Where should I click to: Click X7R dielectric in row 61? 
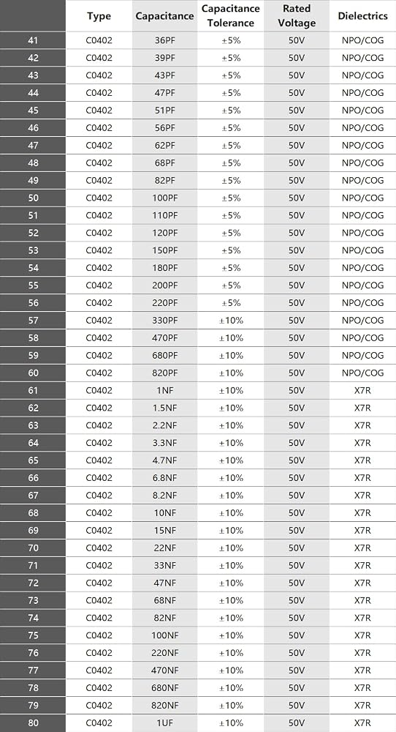point(362,390)
